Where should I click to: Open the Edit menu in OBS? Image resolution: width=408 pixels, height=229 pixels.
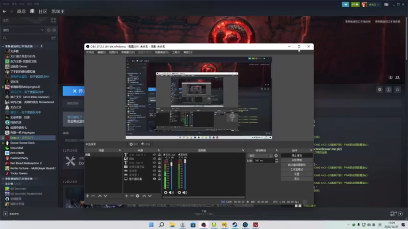pos(101,52)
